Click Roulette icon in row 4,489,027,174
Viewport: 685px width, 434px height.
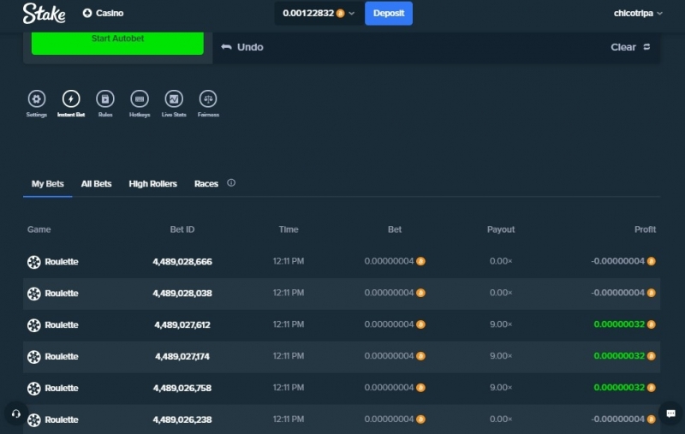[x=34, y=357]
